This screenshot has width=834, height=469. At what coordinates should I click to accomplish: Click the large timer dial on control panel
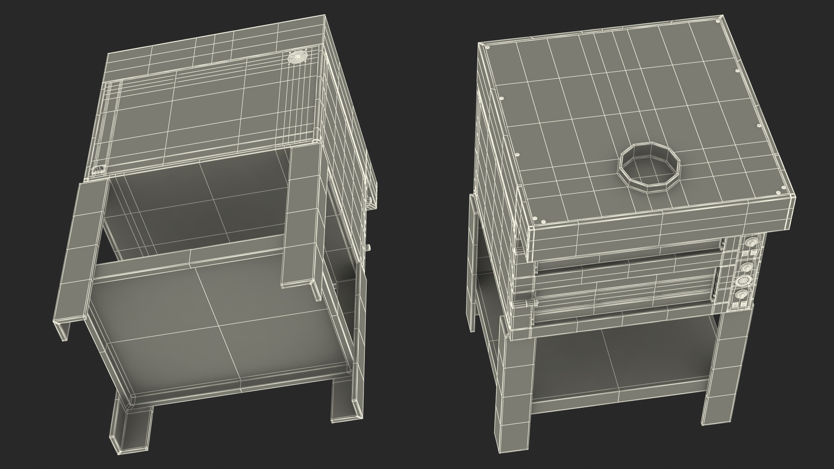(743, 281)
